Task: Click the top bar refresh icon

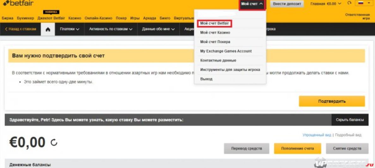Action: (349, 3)
